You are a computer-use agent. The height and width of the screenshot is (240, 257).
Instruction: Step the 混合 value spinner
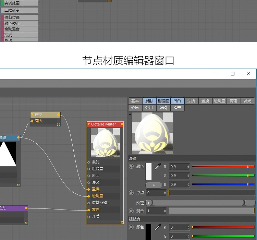pos(165,211)
